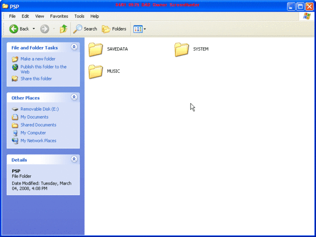
Task: Click the Share this folder link
Action: (36, 78)
